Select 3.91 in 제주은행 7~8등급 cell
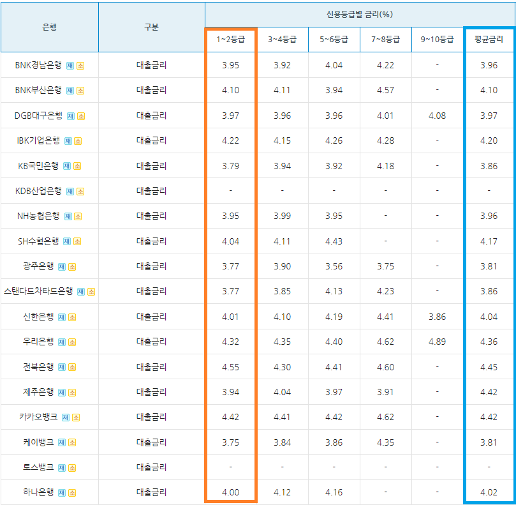 click(x=386, y=393)
